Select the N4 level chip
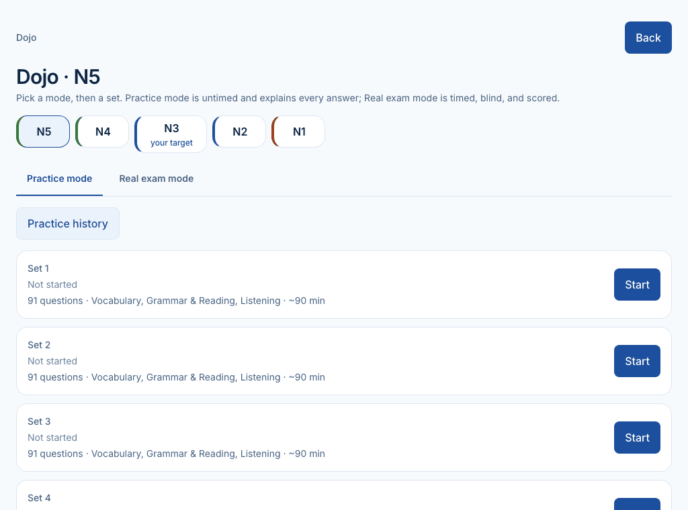Image resolution: width=688 pixels, height=510 pixels. pyautogui.click(x=102, y=132)
